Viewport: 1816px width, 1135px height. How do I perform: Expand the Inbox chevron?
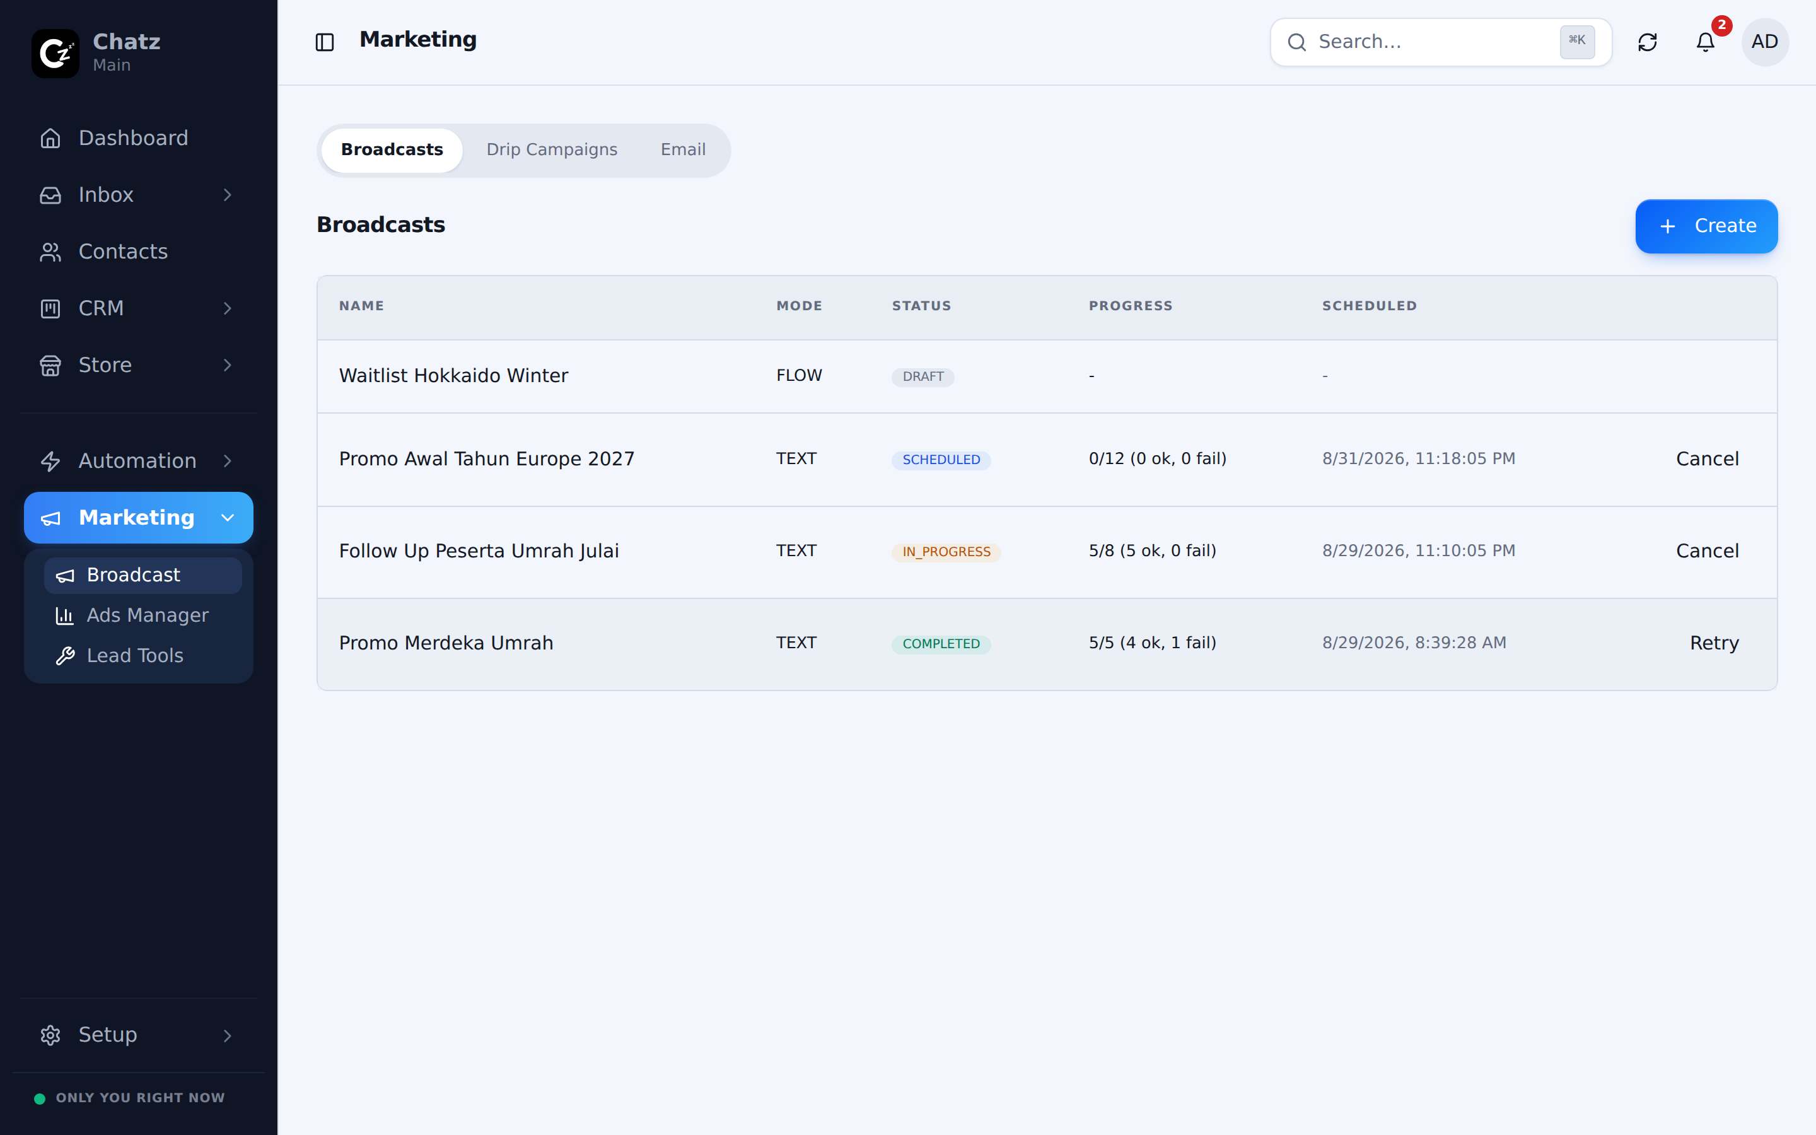click(228, 195)
